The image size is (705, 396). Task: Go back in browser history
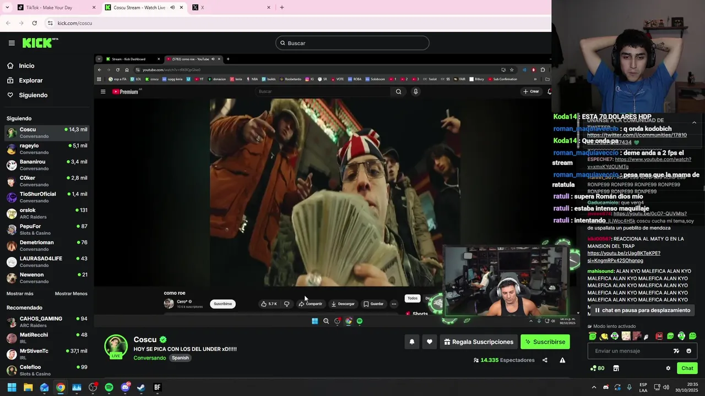[x=8, y=23]
